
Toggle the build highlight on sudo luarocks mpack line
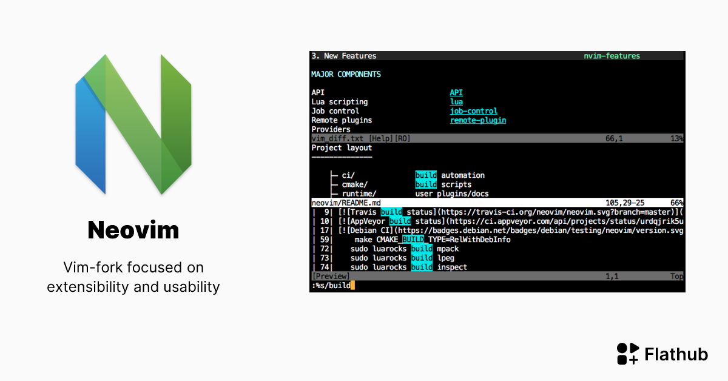(x=422, y=249)
